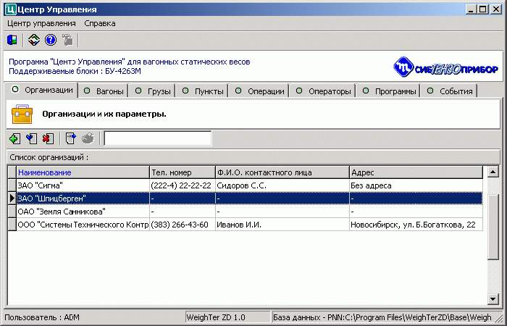Minimize the Центр Управления window

[x=471, y=9]
